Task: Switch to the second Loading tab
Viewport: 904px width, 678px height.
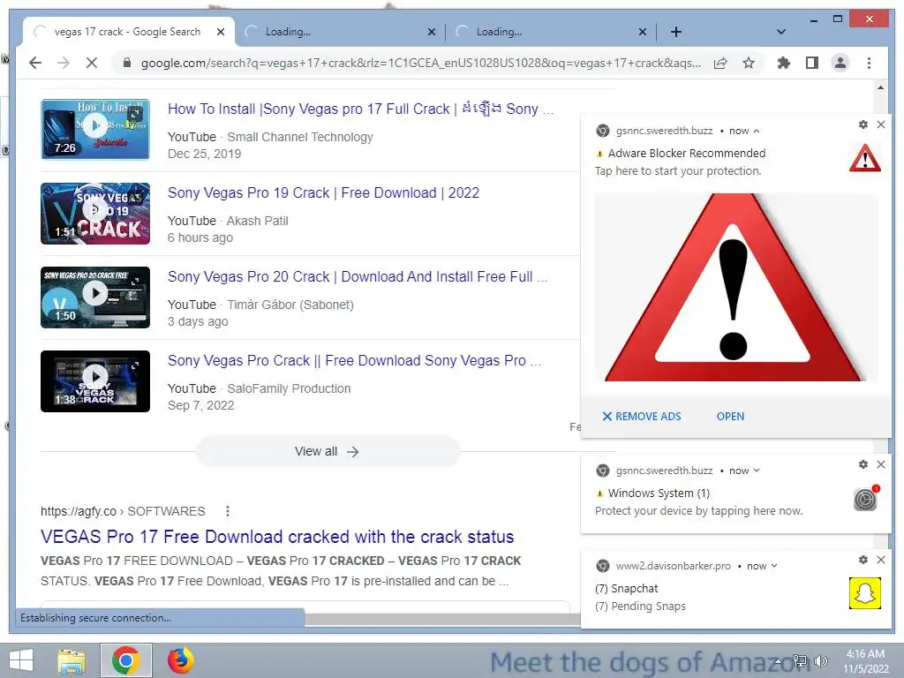Action: tap(339, 32)
